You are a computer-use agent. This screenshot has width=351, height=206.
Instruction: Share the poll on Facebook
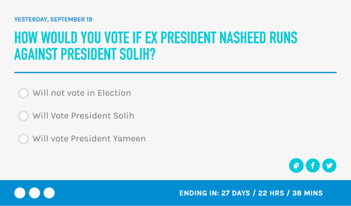click(x=313, y=166)
